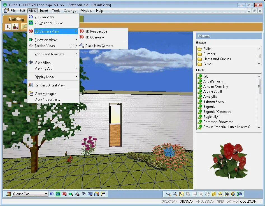Toggle OBJSNAP in the status bar
This screenshot has height=206, width=265.
pyautogui.click(x=186, y=202)
